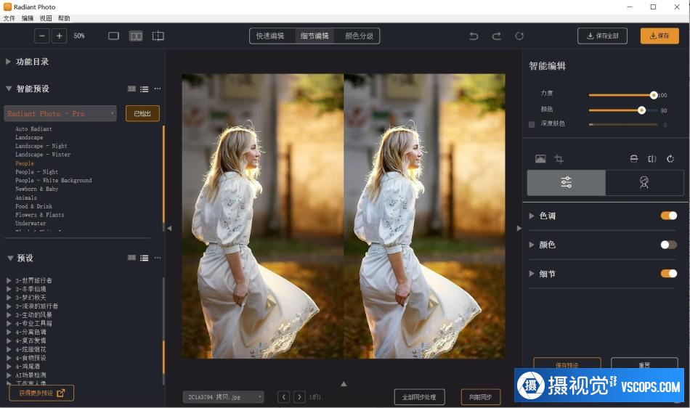690x408 pixels.
Task: Expand the 4-专业工具箱 preset folder
Action: (x=9, y=323)
